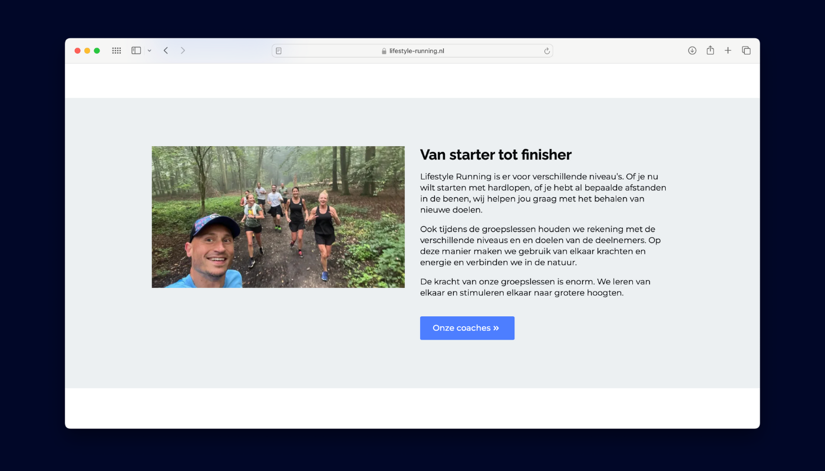Open the Safari start page grid icon
The image size is (825, 471).
(x=117, y=51)
